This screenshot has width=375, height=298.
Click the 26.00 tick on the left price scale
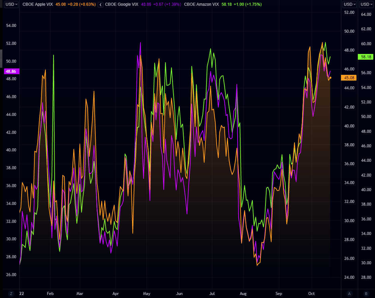(x=11, y=274)
